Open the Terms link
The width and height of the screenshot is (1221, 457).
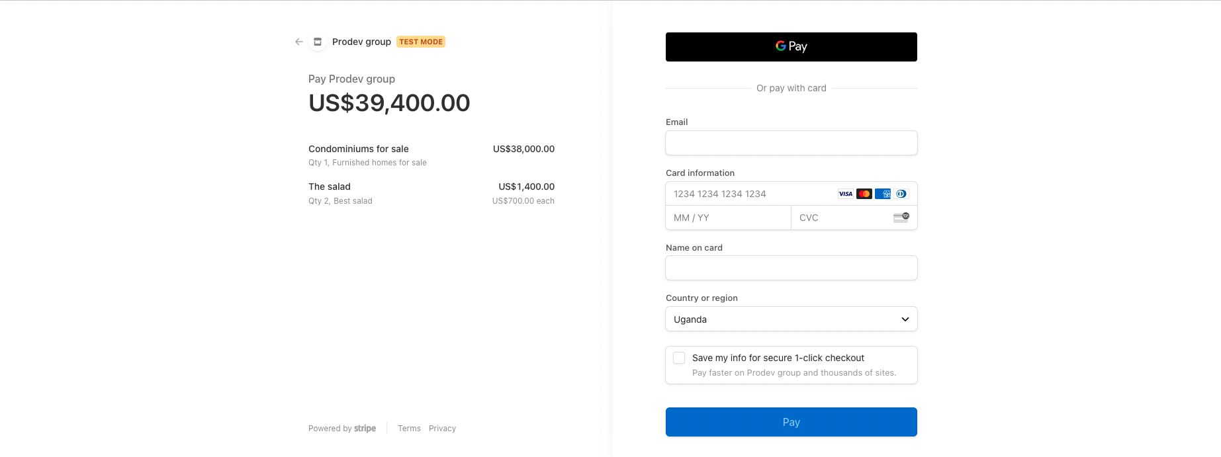click(x=409, y=428)
